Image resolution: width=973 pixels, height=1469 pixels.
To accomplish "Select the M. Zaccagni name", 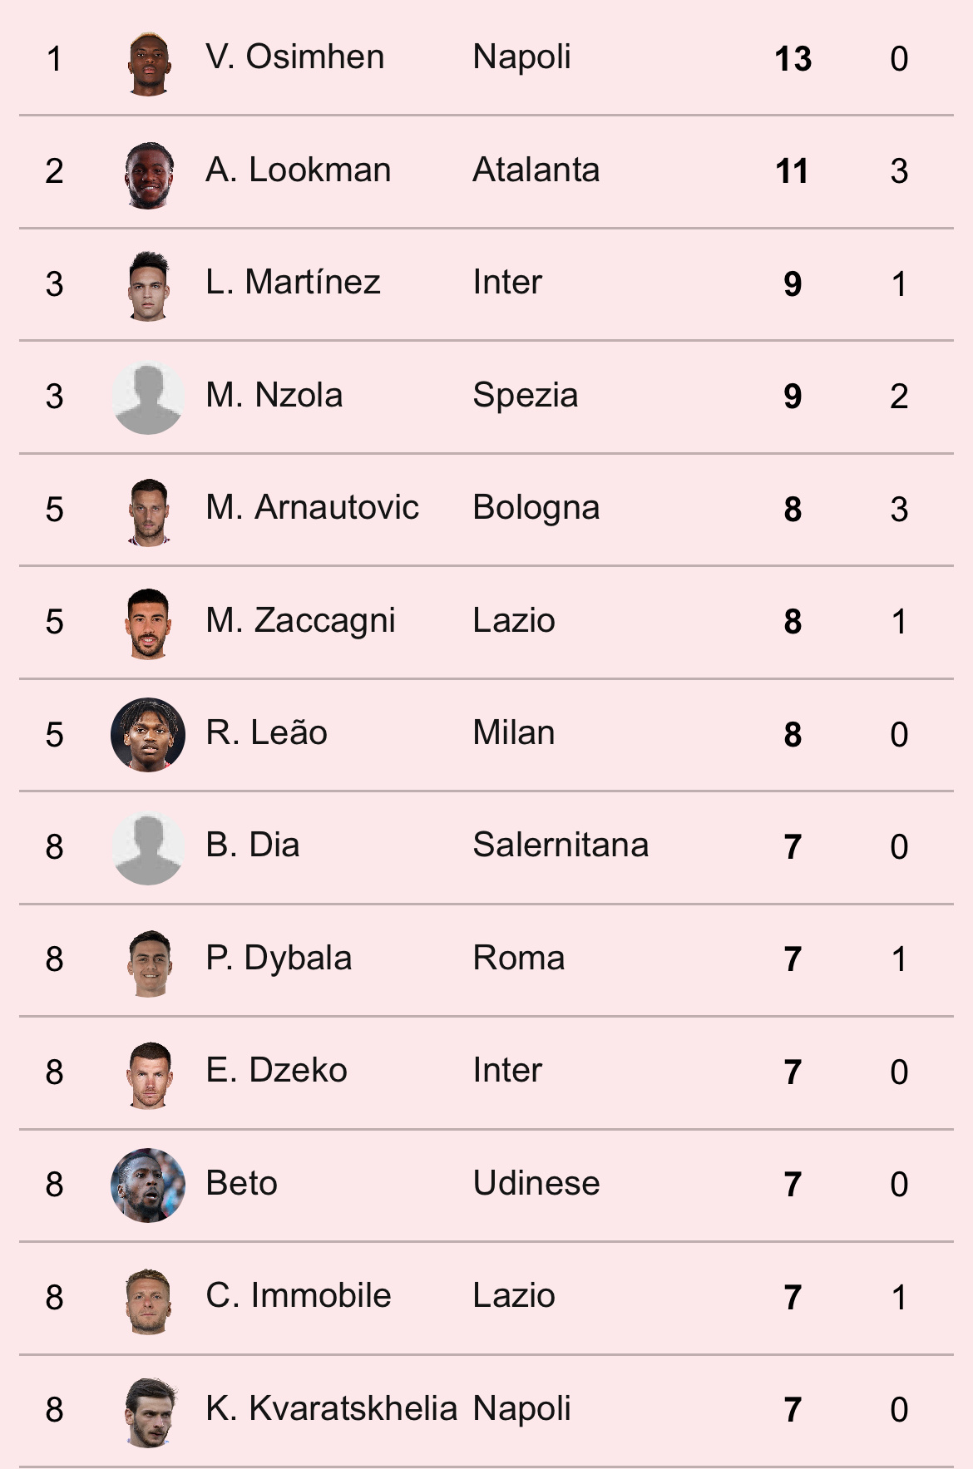I will point(300,621).
